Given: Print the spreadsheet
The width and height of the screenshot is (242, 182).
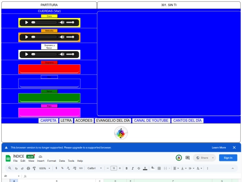Looking at the screenshot, I should coord(28,168).
